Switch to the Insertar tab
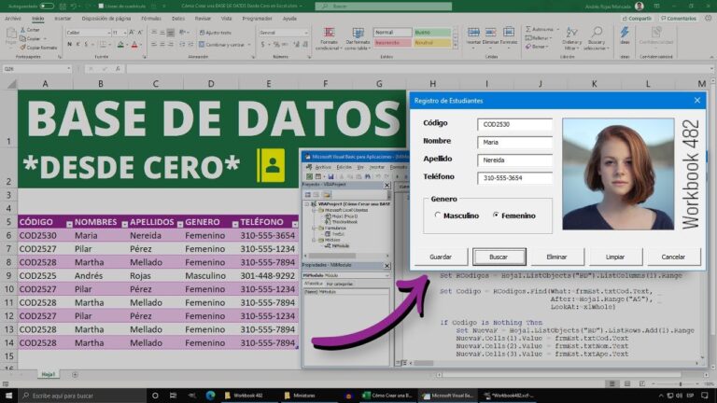Image resolution: width=717 pixels, height=403 pixels. click(63, 19)
